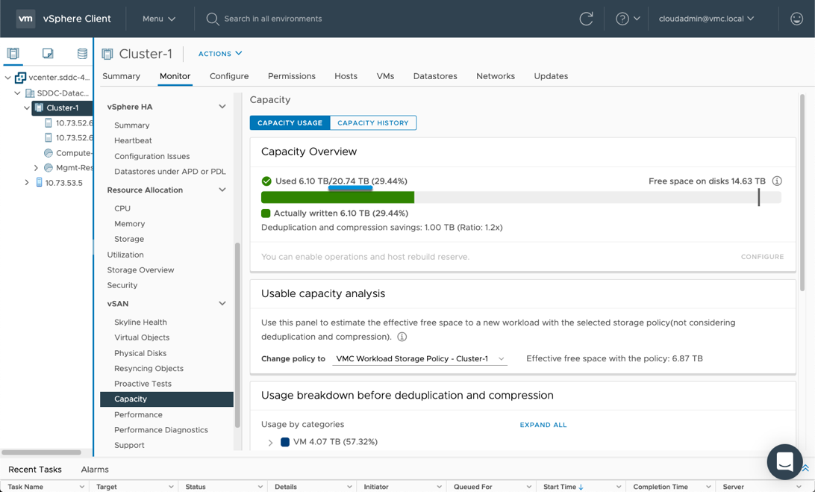Viewport: 815px width, 492px height.
Task: Select the 10.73.53.5 host icon
Action: pyautogui.click(x=39, y=183)
